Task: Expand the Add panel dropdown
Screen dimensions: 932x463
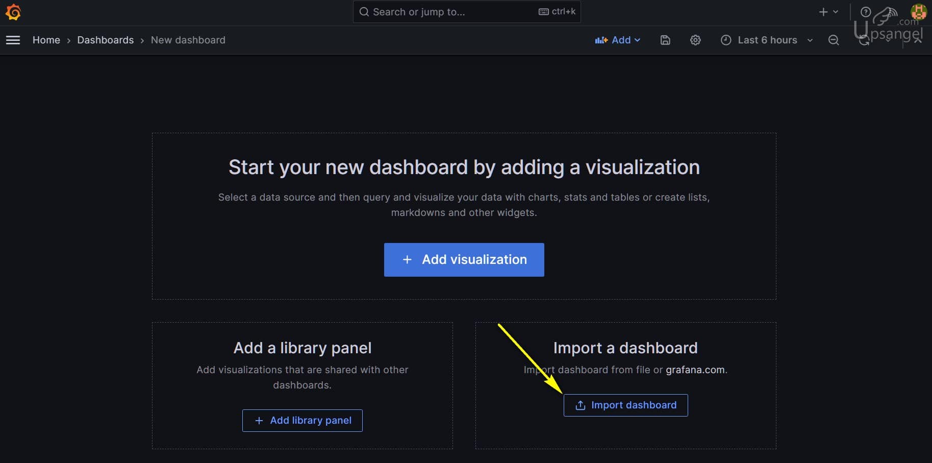Action: (618, 40)
